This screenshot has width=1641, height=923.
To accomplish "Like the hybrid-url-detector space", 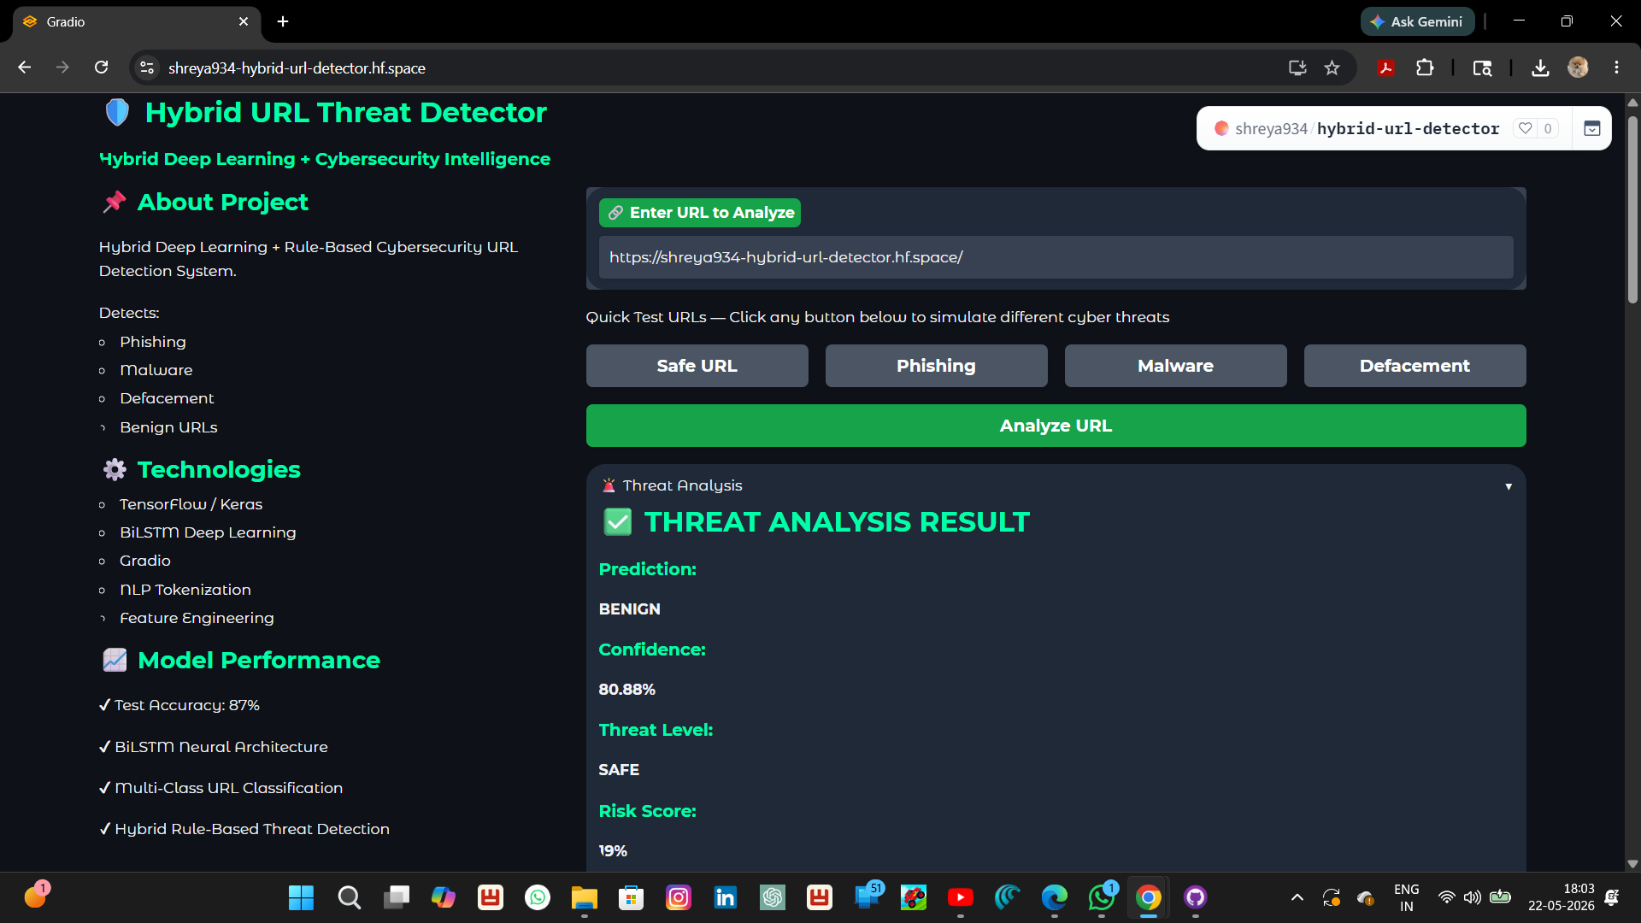I will tap(1525, 128).
